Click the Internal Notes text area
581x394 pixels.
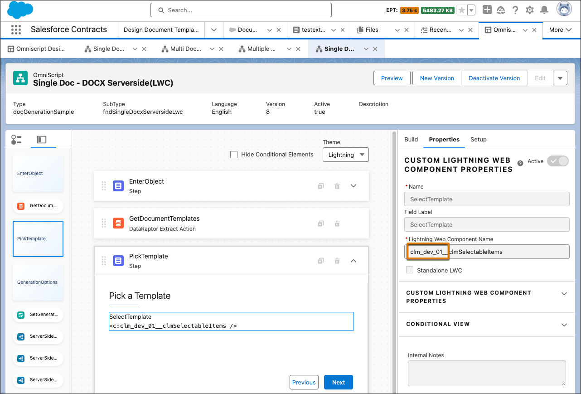click(487, 373)
